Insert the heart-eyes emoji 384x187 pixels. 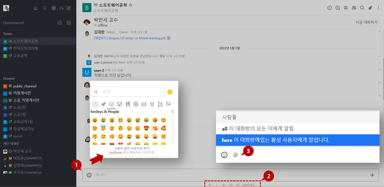click(146, 128)
